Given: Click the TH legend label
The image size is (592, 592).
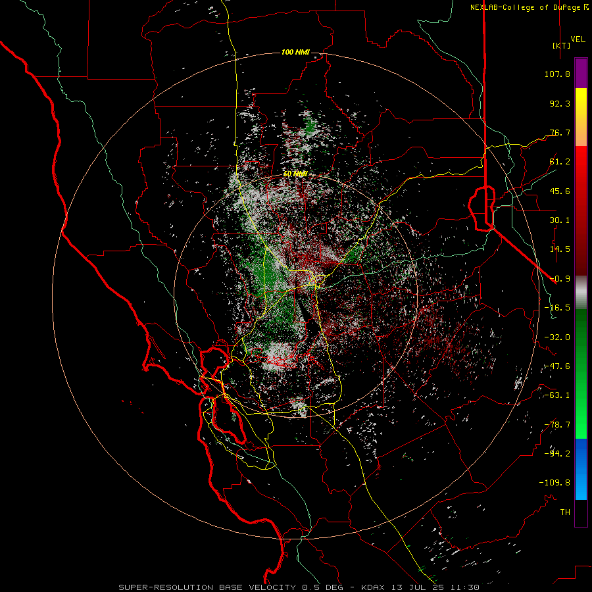Looking at the screenshot, I should point(565,512).
